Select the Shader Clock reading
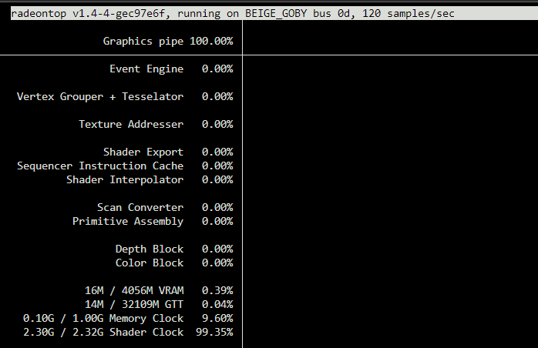The height and width of the screenshot is (348, 538). tap(128, 333)
